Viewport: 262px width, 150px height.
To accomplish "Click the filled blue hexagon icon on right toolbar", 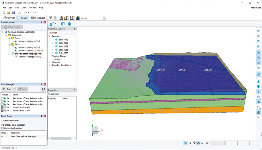I will click(x=259, y=102).
